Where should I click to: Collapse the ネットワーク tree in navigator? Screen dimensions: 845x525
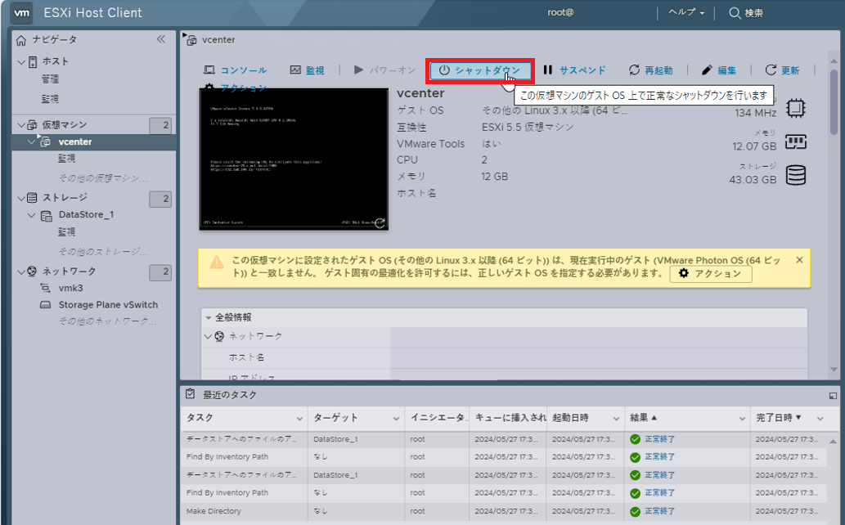21,271
